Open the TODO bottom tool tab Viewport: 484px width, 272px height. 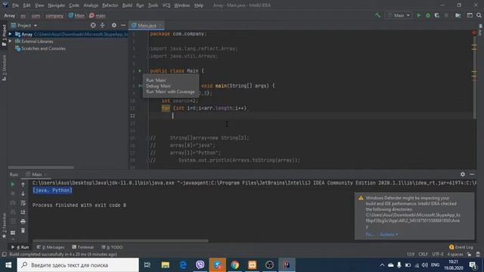tap(112, 247)
